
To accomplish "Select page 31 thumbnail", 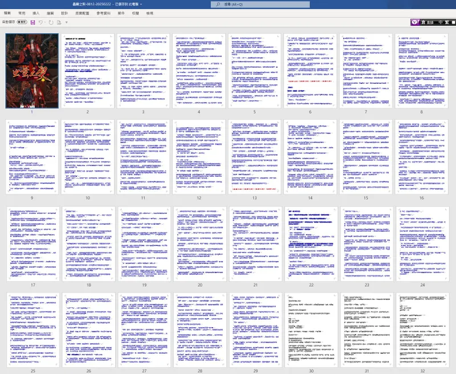I will tap(367, 330).
